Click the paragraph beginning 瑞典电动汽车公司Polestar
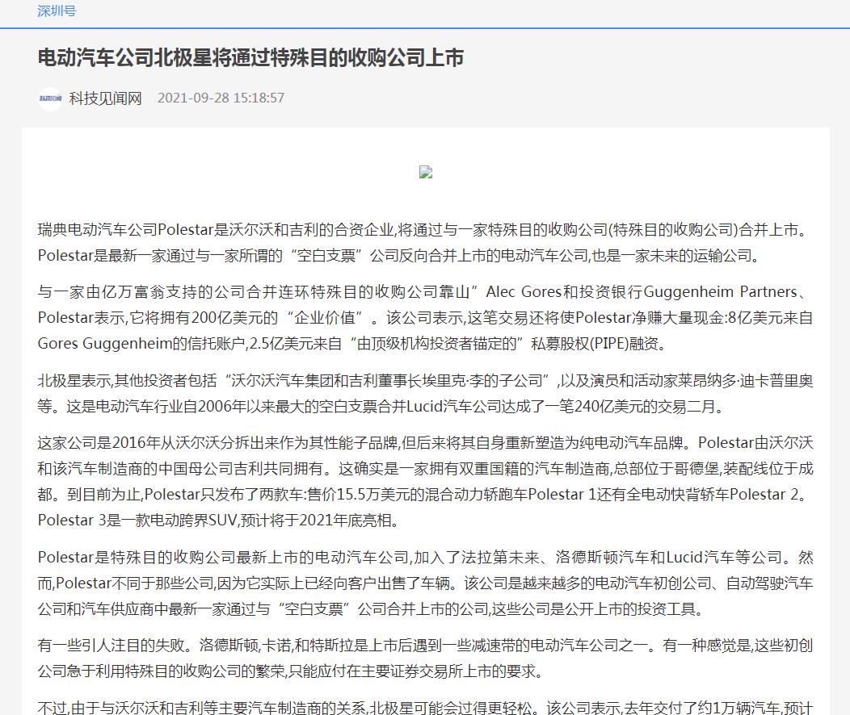Screen dimensions: 850x715 (425, 242)
